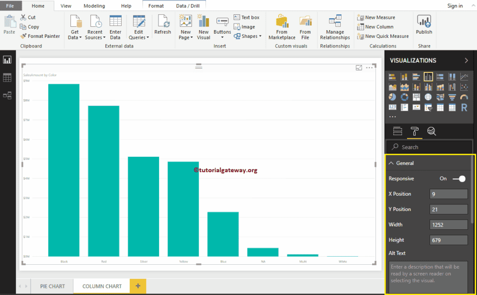Add a new report page with plus button

138,286
